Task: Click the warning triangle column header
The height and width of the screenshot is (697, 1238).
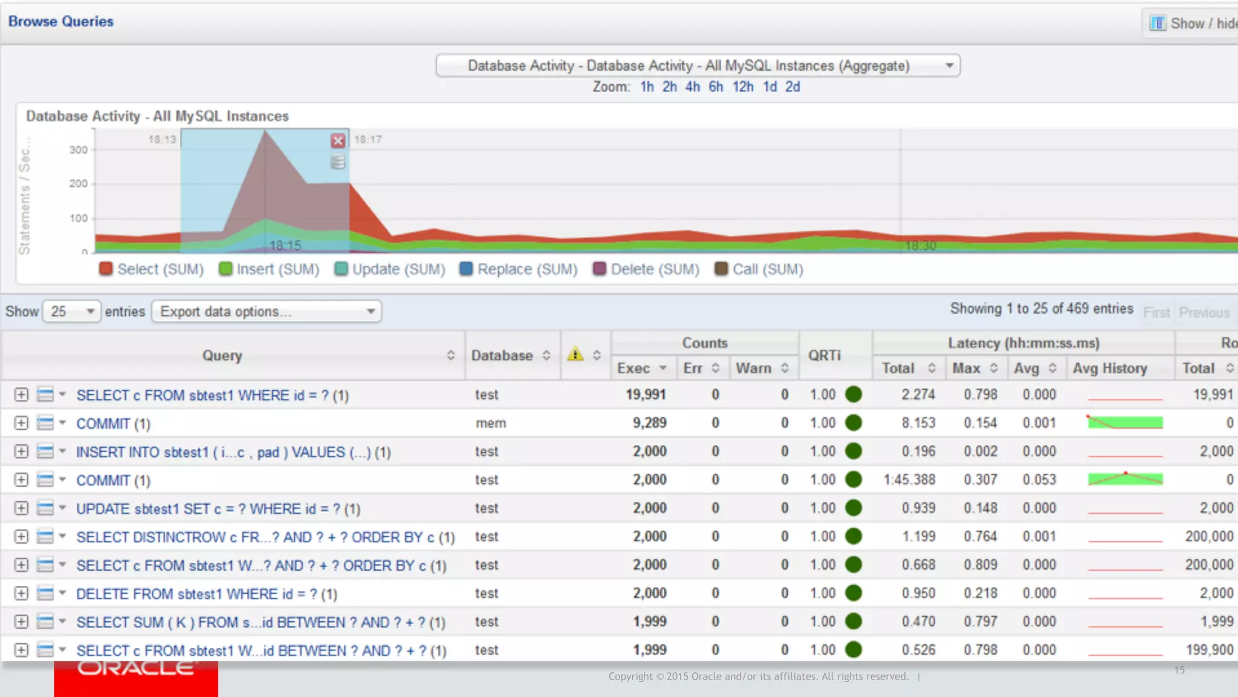Action: click(x=575, y=354)
